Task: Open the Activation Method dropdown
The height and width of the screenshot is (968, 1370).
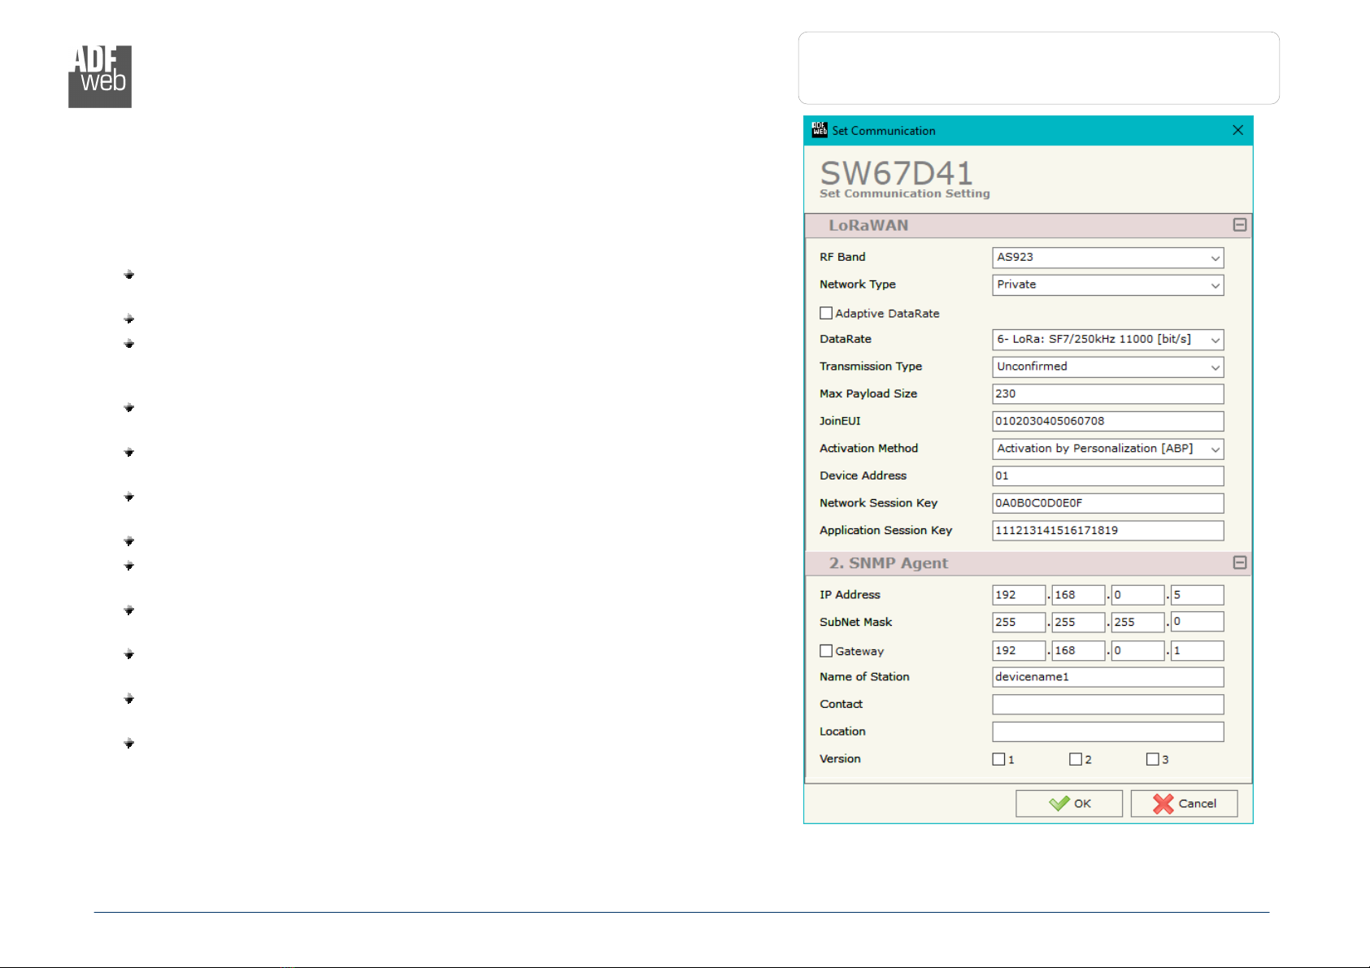Action: click(x=1108, y=449)
